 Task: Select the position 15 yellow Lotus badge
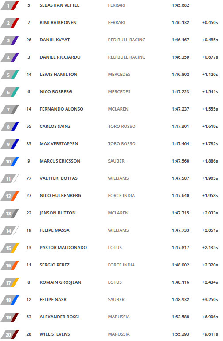click(10, 248)
